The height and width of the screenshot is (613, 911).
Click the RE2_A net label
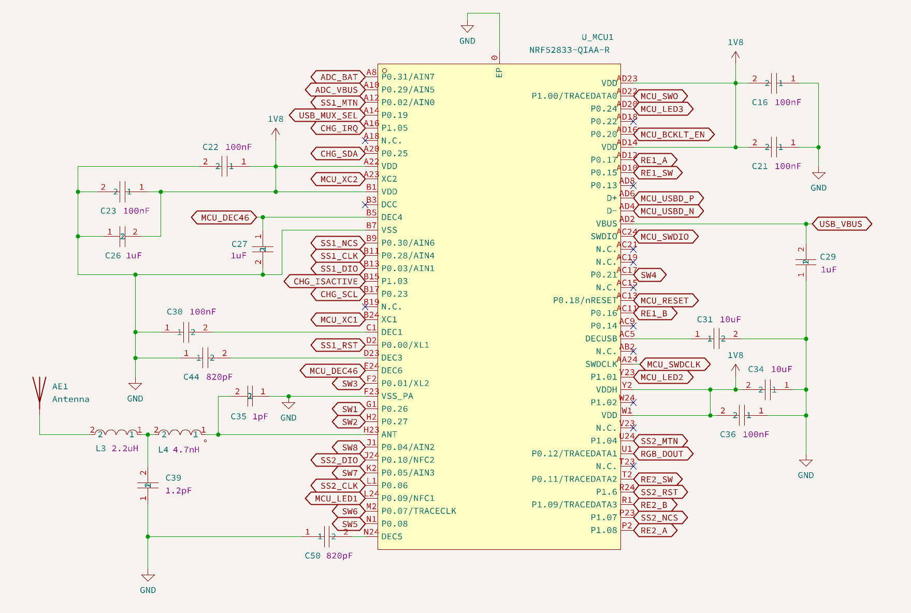tap(655, 530)
